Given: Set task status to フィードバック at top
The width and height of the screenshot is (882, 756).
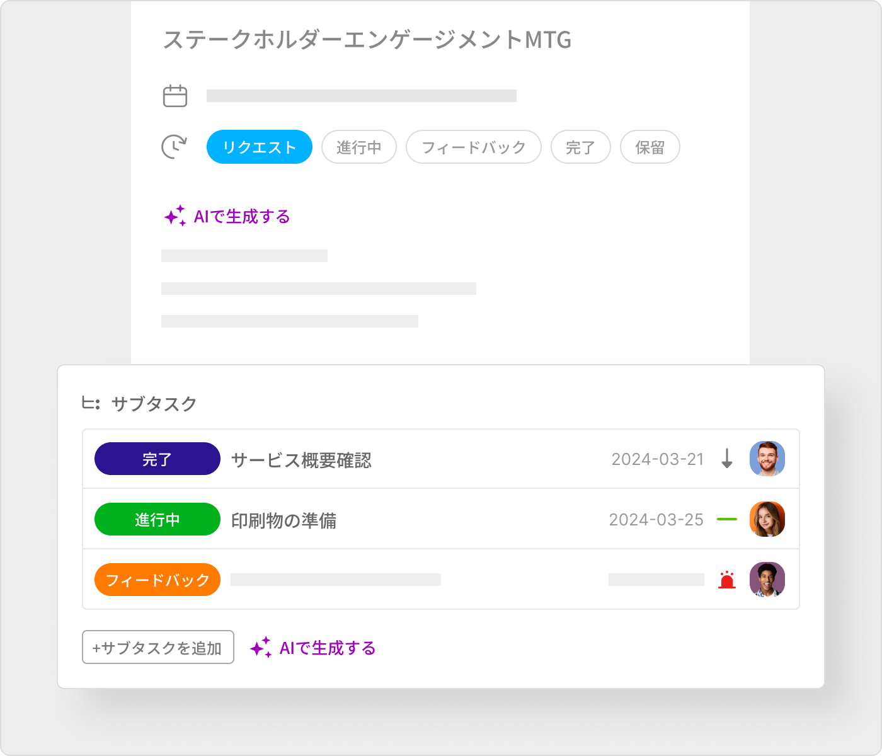Looking at the screenshot, I should (x=474, y=147).
